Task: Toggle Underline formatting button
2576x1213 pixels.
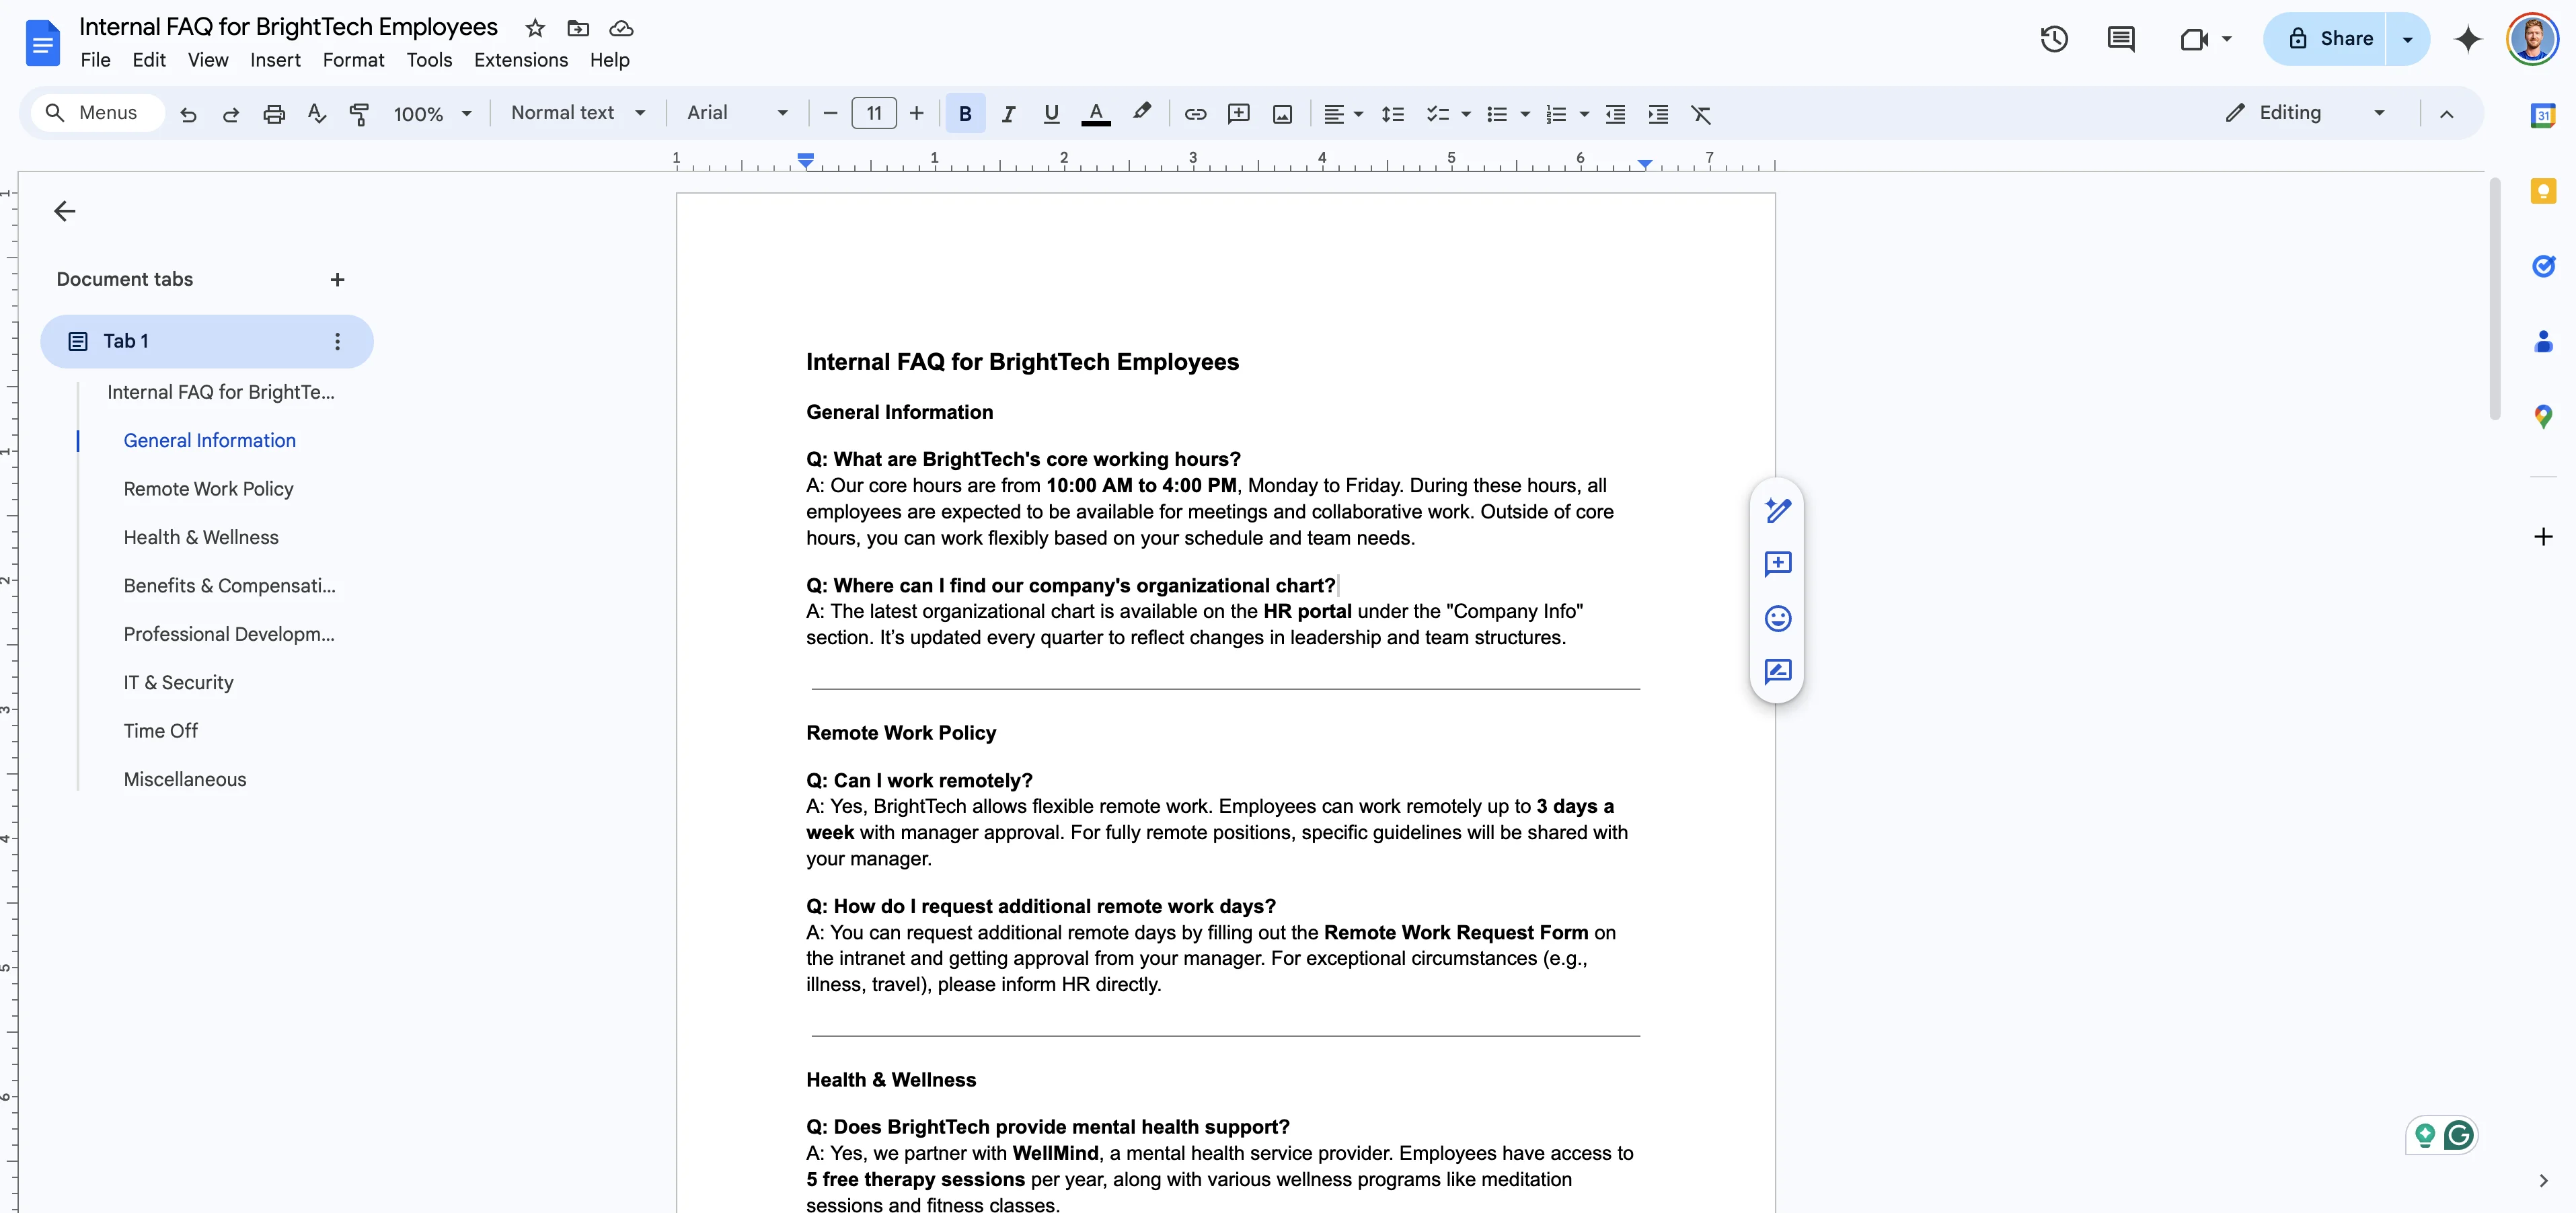Action: (x=1051, y=114)
